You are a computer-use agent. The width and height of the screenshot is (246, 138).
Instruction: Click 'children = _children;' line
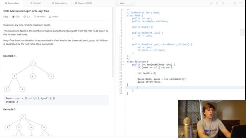(x=151, y=50)
